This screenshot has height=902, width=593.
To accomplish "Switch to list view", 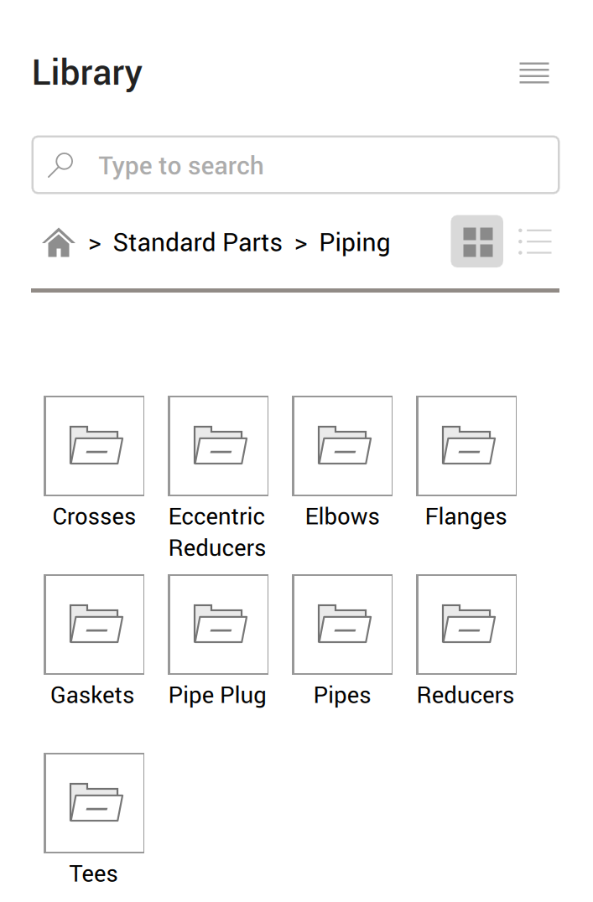I will (x=534, y=241).
